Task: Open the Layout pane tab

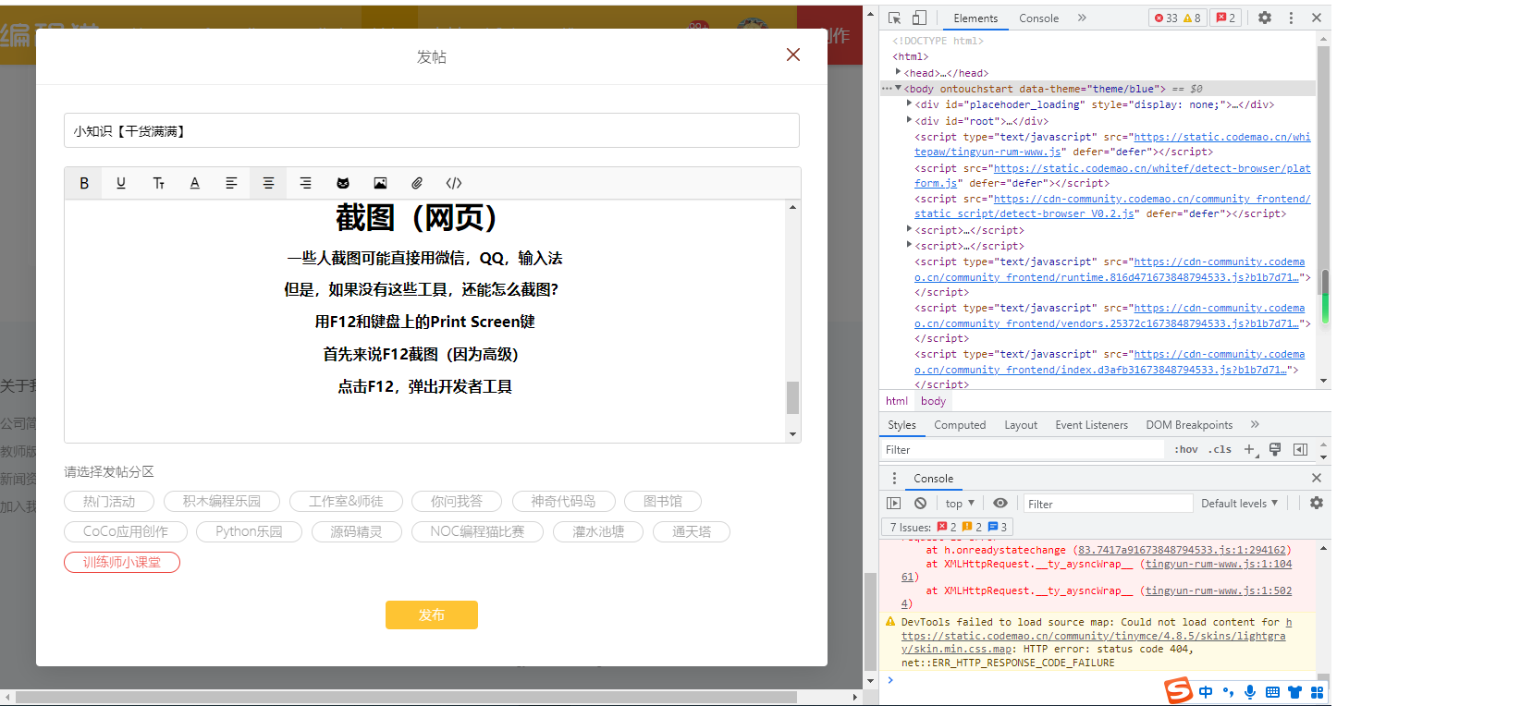Action: (1021, 425)
